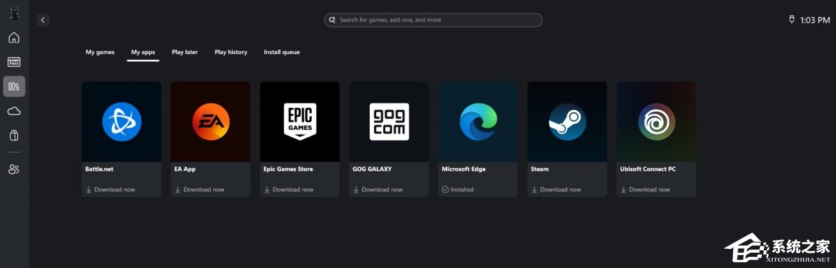Viewport: 836px width, 268px height.
Task: Download now for Steam
Action: tap(556, 190)
